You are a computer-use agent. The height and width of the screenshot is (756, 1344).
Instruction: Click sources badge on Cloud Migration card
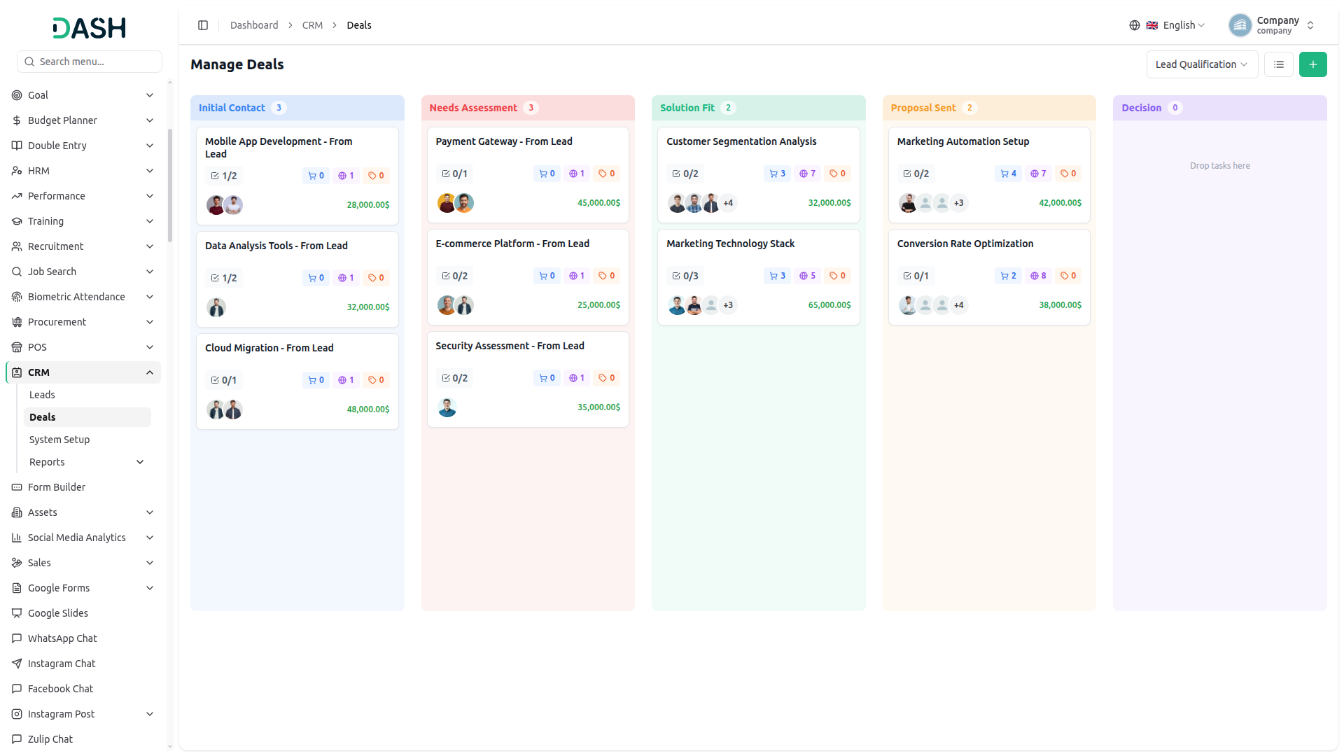point(346,380)
